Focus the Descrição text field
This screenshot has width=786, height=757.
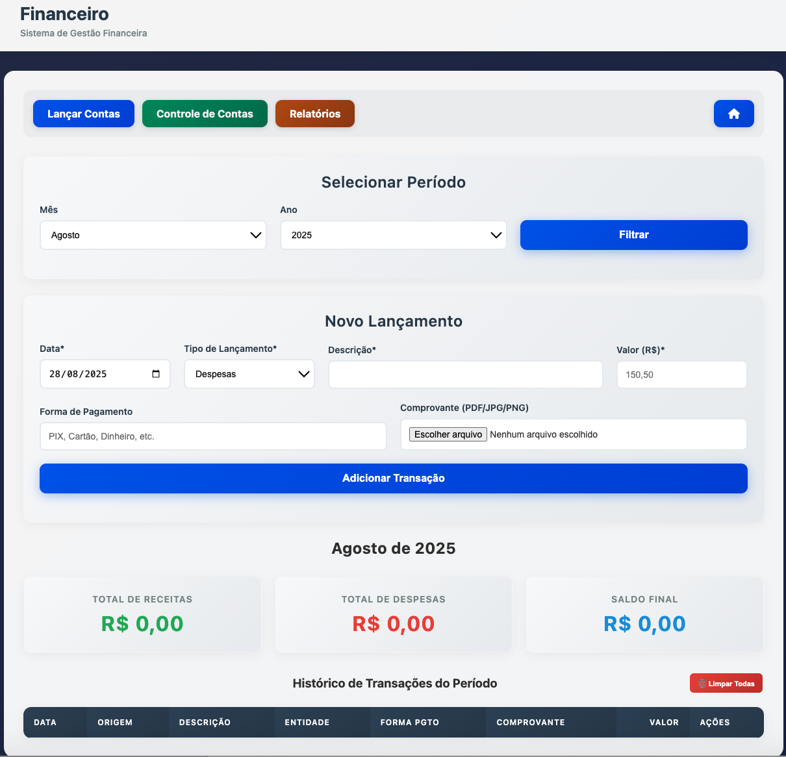click(x=465, y=375)
